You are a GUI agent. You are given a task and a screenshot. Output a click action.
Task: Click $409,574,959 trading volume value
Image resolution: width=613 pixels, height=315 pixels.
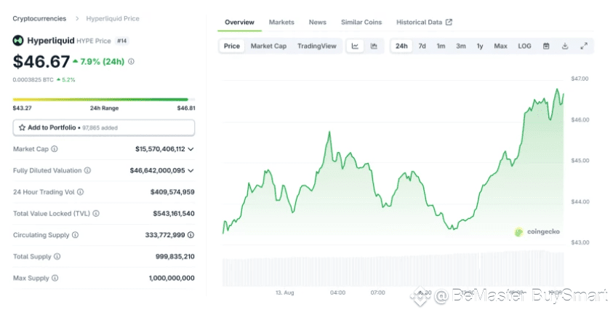(x=172, y=192)
